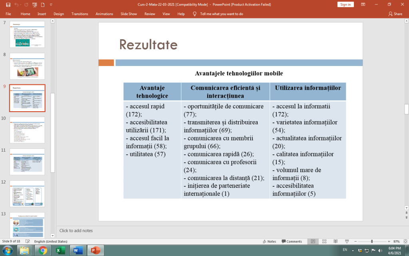
Task: Click the Sign in button
Action: (x=345, y=4)
